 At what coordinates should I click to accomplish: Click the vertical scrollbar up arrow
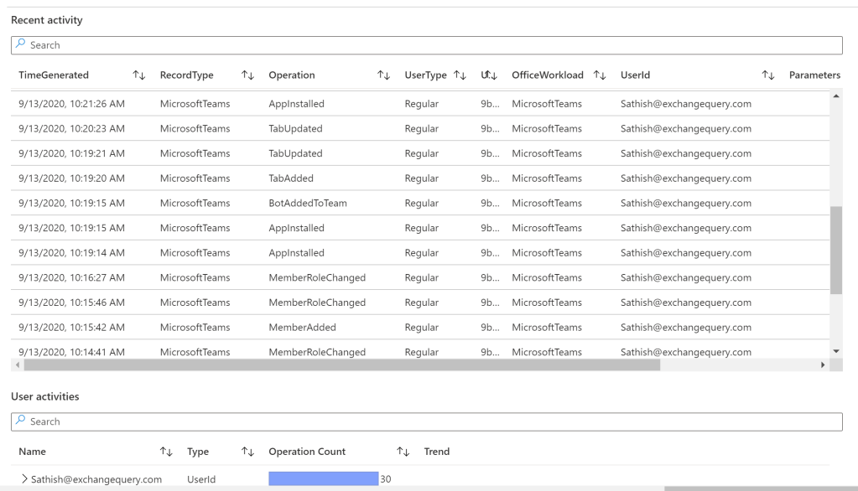click(835, 95)
